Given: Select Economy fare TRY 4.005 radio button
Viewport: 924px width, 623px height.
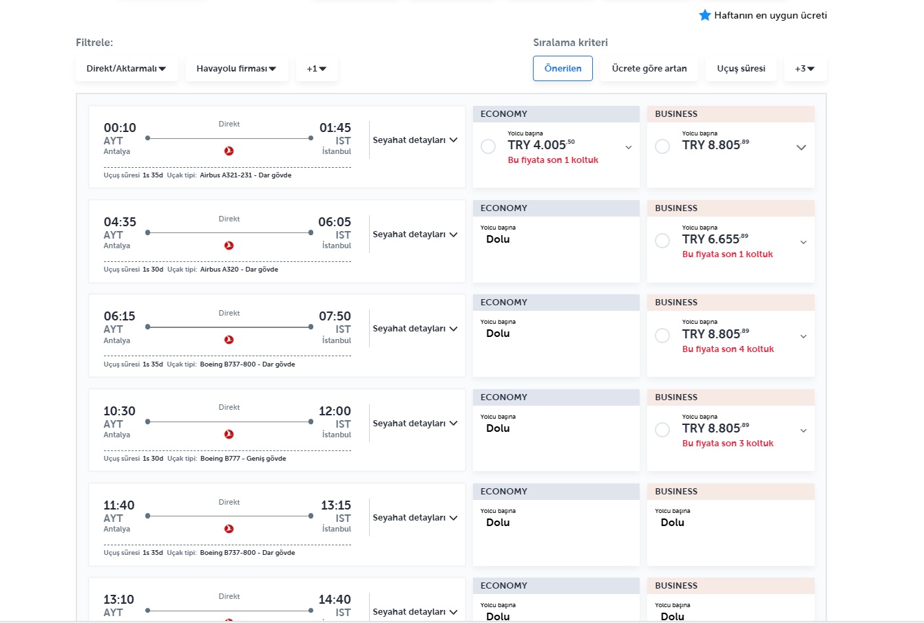Looking at the screenshot, I should pyautogui.click(x=488, y=146).
